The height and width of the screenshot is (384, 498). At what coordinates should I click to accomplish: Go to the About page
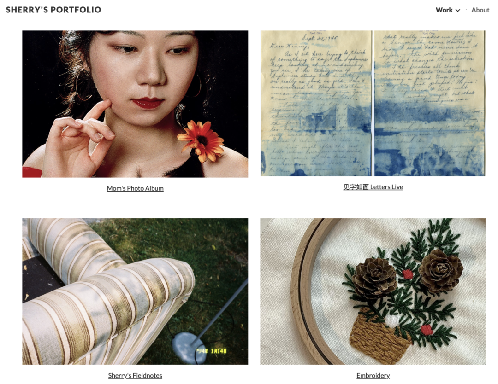(x=480, y=10)
